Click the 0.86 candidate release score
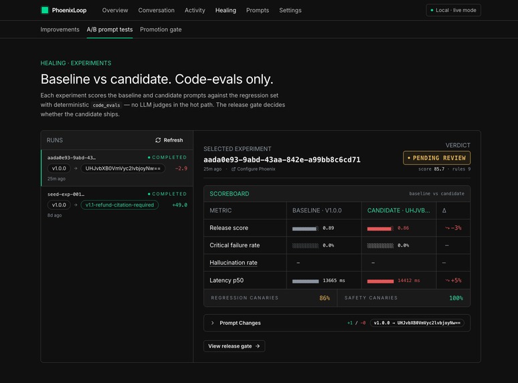This screenshot has width=518, height=383. coord(403,228)
